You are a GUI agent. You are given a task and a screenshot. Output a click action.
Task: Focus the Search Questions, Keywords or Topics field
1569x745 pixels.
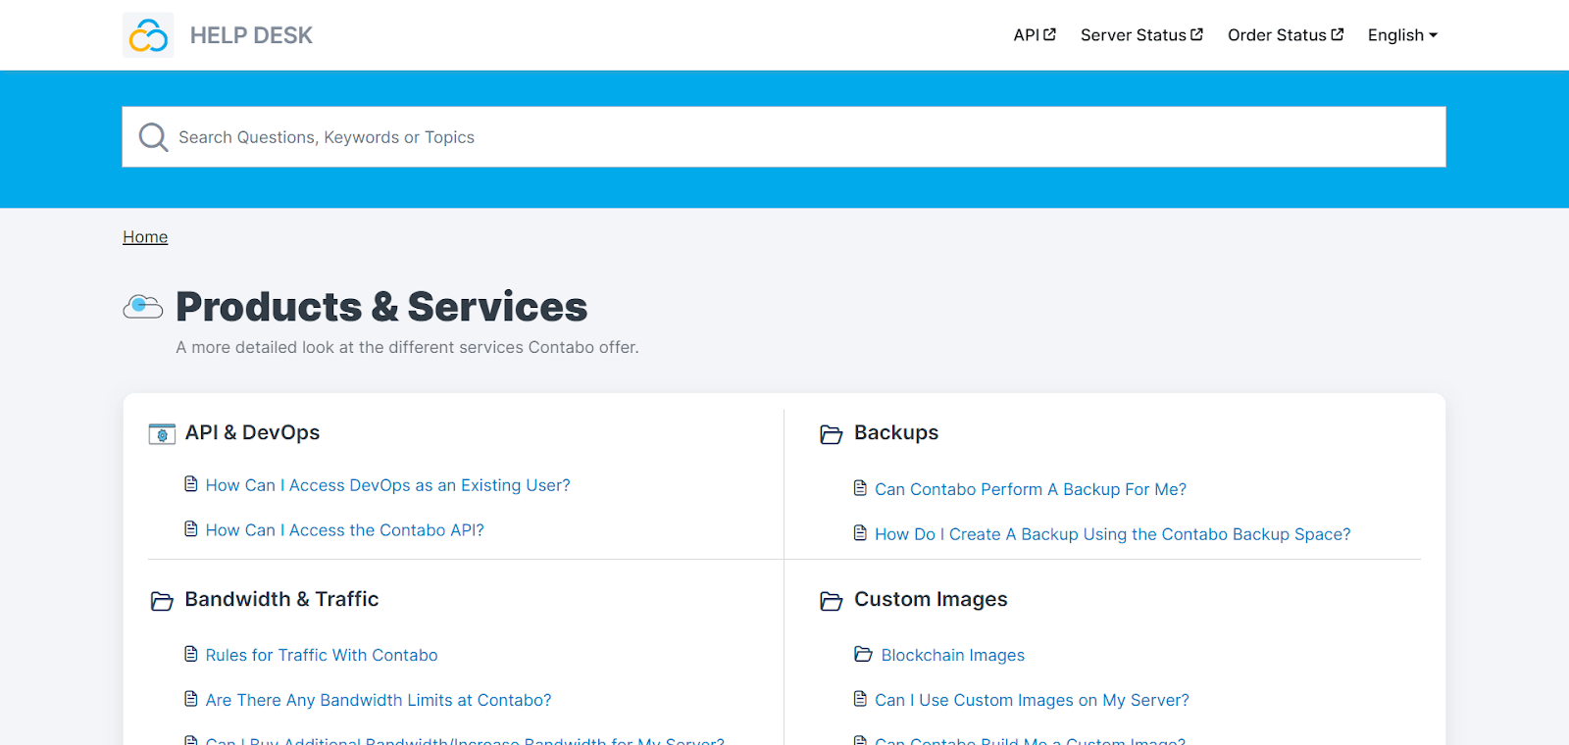click(x=784, y=137)
